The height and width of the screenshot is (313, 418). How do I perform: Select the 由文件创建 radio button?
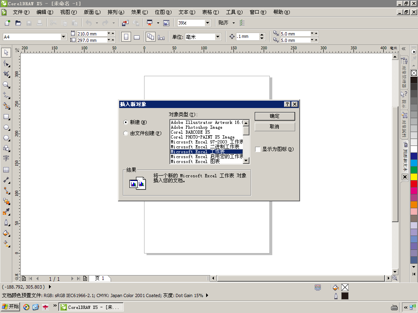[x=126, y=133]
